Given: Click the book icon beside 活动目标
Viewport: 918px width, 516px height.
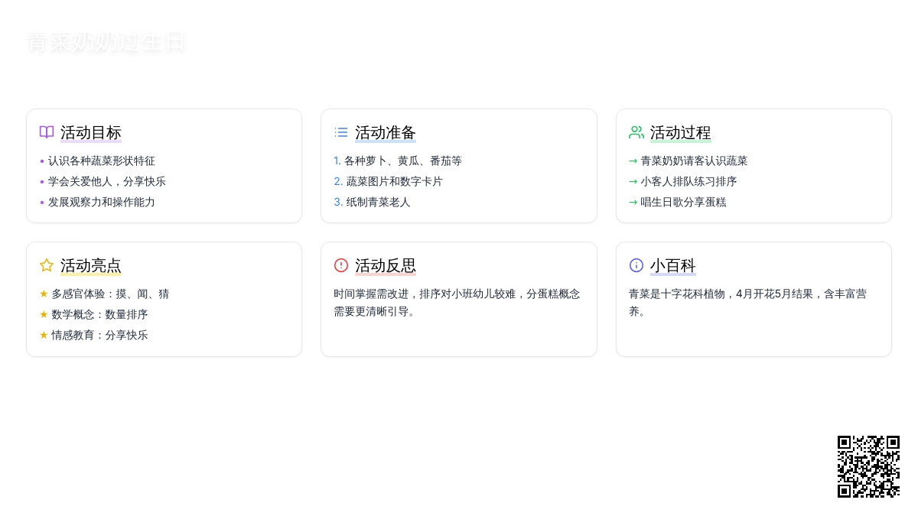Looking at the screenshot, I should pos(47,132).
